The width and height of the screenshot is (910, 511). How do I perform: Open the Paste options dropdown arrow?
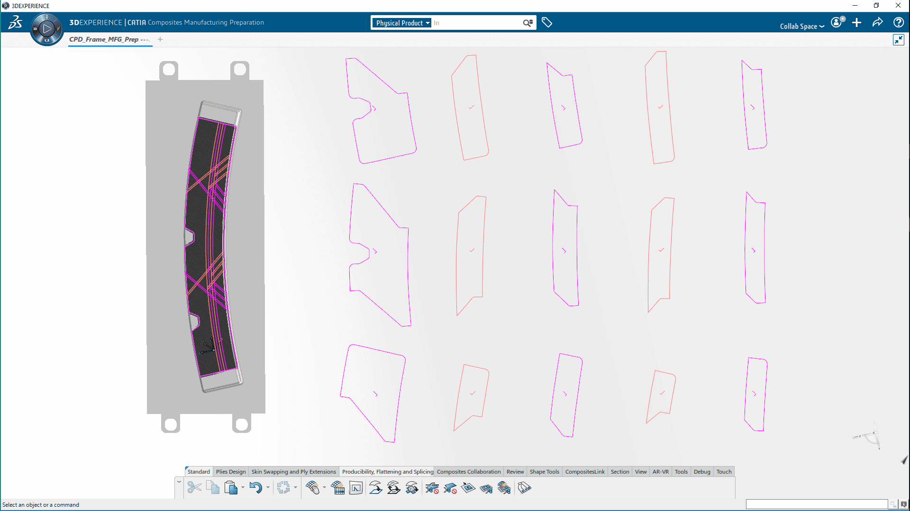click(x=243, y=487)
